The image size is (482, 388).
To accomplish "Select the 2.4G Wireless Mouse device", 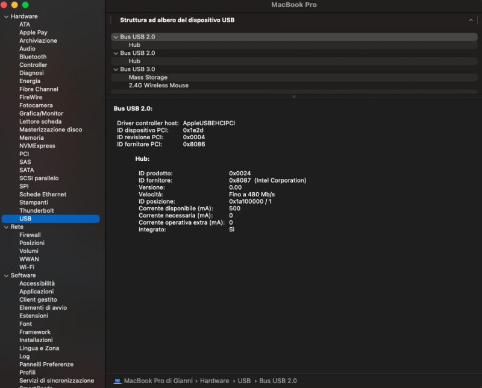I will (x=158, y=86).
